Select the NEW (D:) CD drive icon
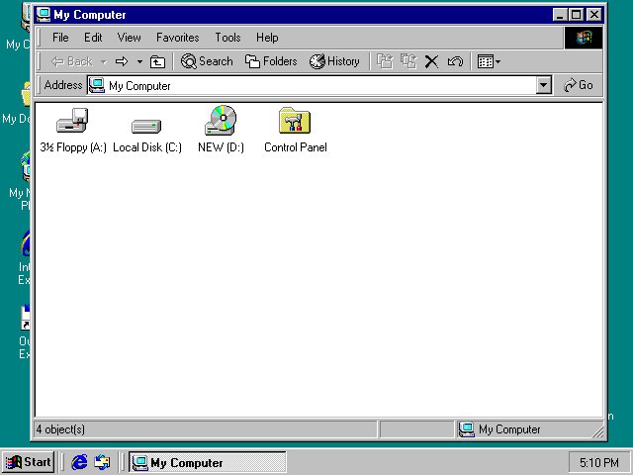Viewport: 633px width, 475px height. (x=221, y=123)
